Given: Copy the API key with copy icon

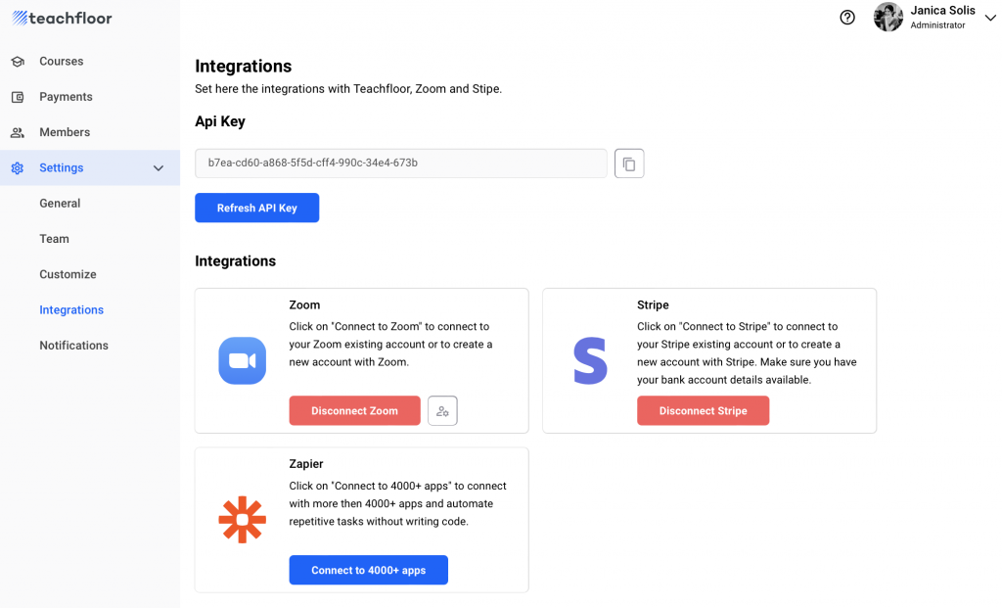Looking at the screenshot, I should coord(629,164).
